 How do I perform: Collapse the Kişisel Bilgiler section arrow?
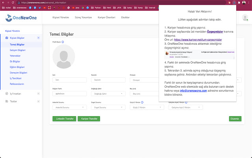[x=39, y=38]
